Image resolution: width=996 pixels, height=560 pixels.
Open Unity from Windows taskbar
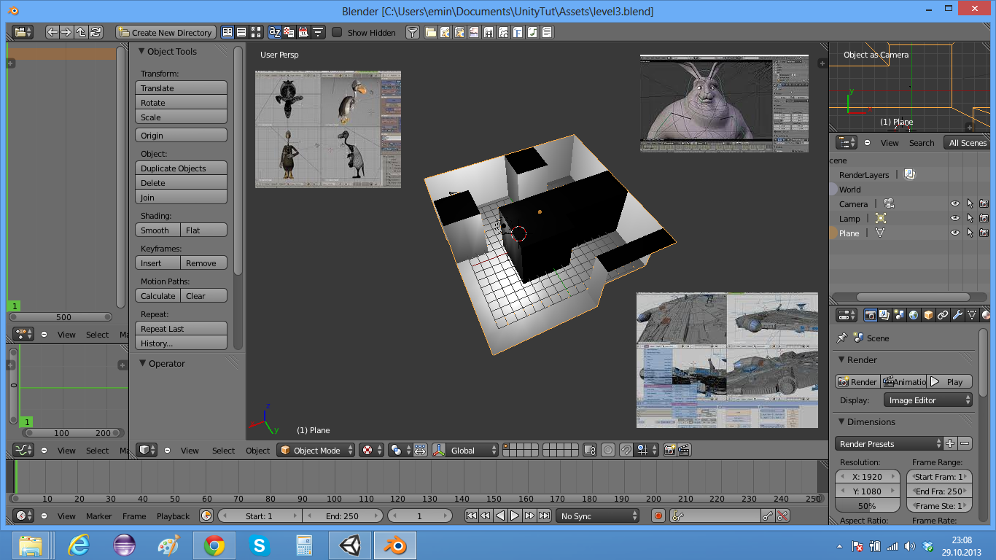tap(349, 545)
